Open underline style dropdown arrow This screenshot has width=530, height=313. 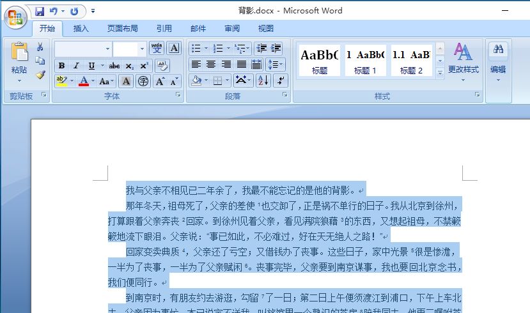point(102,66)
